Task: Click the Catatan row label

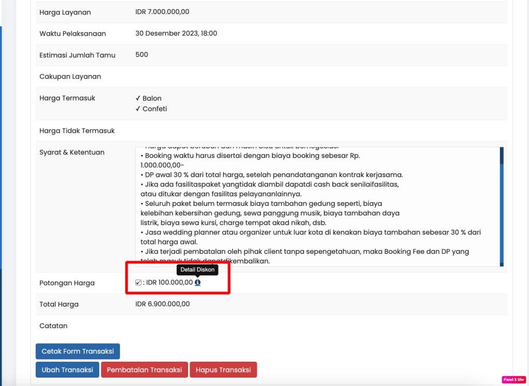Action: tap(53, 326)
